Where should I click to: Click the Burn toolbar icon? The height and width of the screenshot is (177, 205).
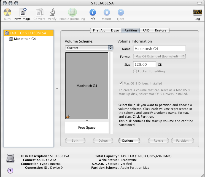point(7,12)
